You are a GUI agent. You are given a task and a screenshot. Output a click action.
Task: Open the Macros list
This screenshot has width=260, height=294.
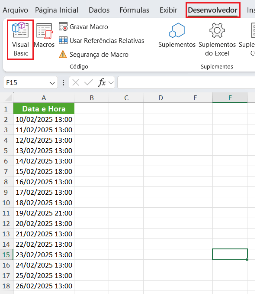pos(44,36)
